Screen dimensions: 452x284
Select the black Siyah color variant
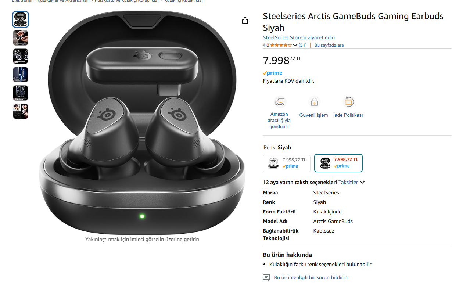(338, 163)
